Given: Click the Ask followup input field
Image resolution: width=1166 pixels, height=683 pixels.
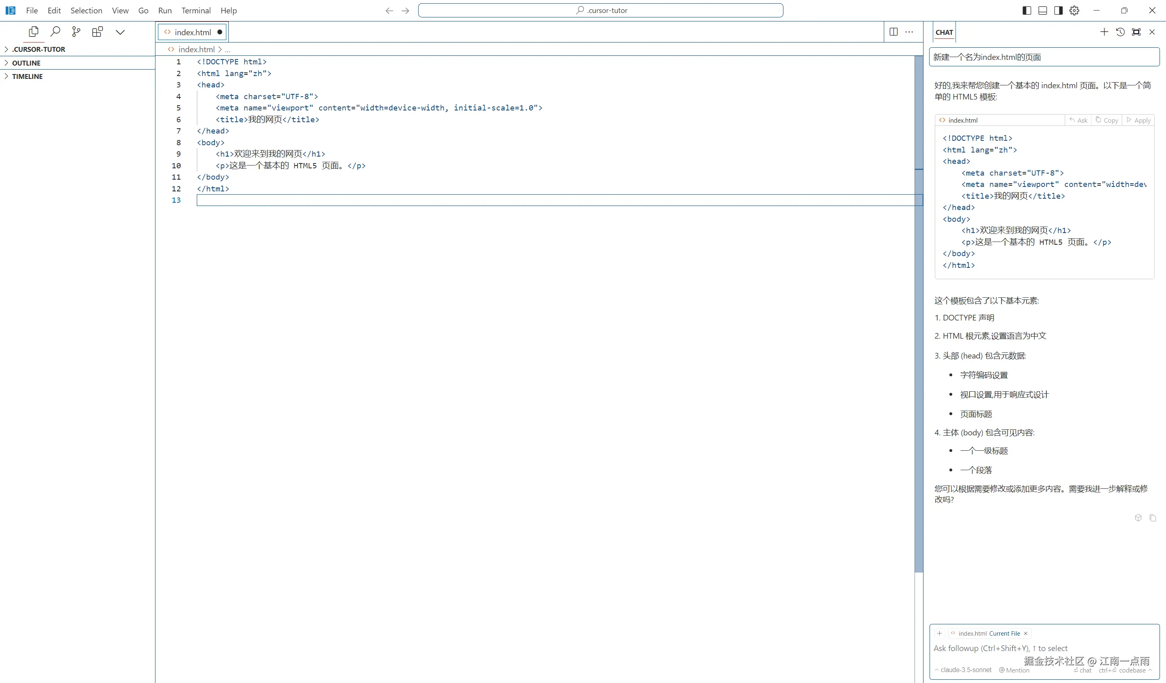Looking at the screenshot, I should coord(1018,648).
